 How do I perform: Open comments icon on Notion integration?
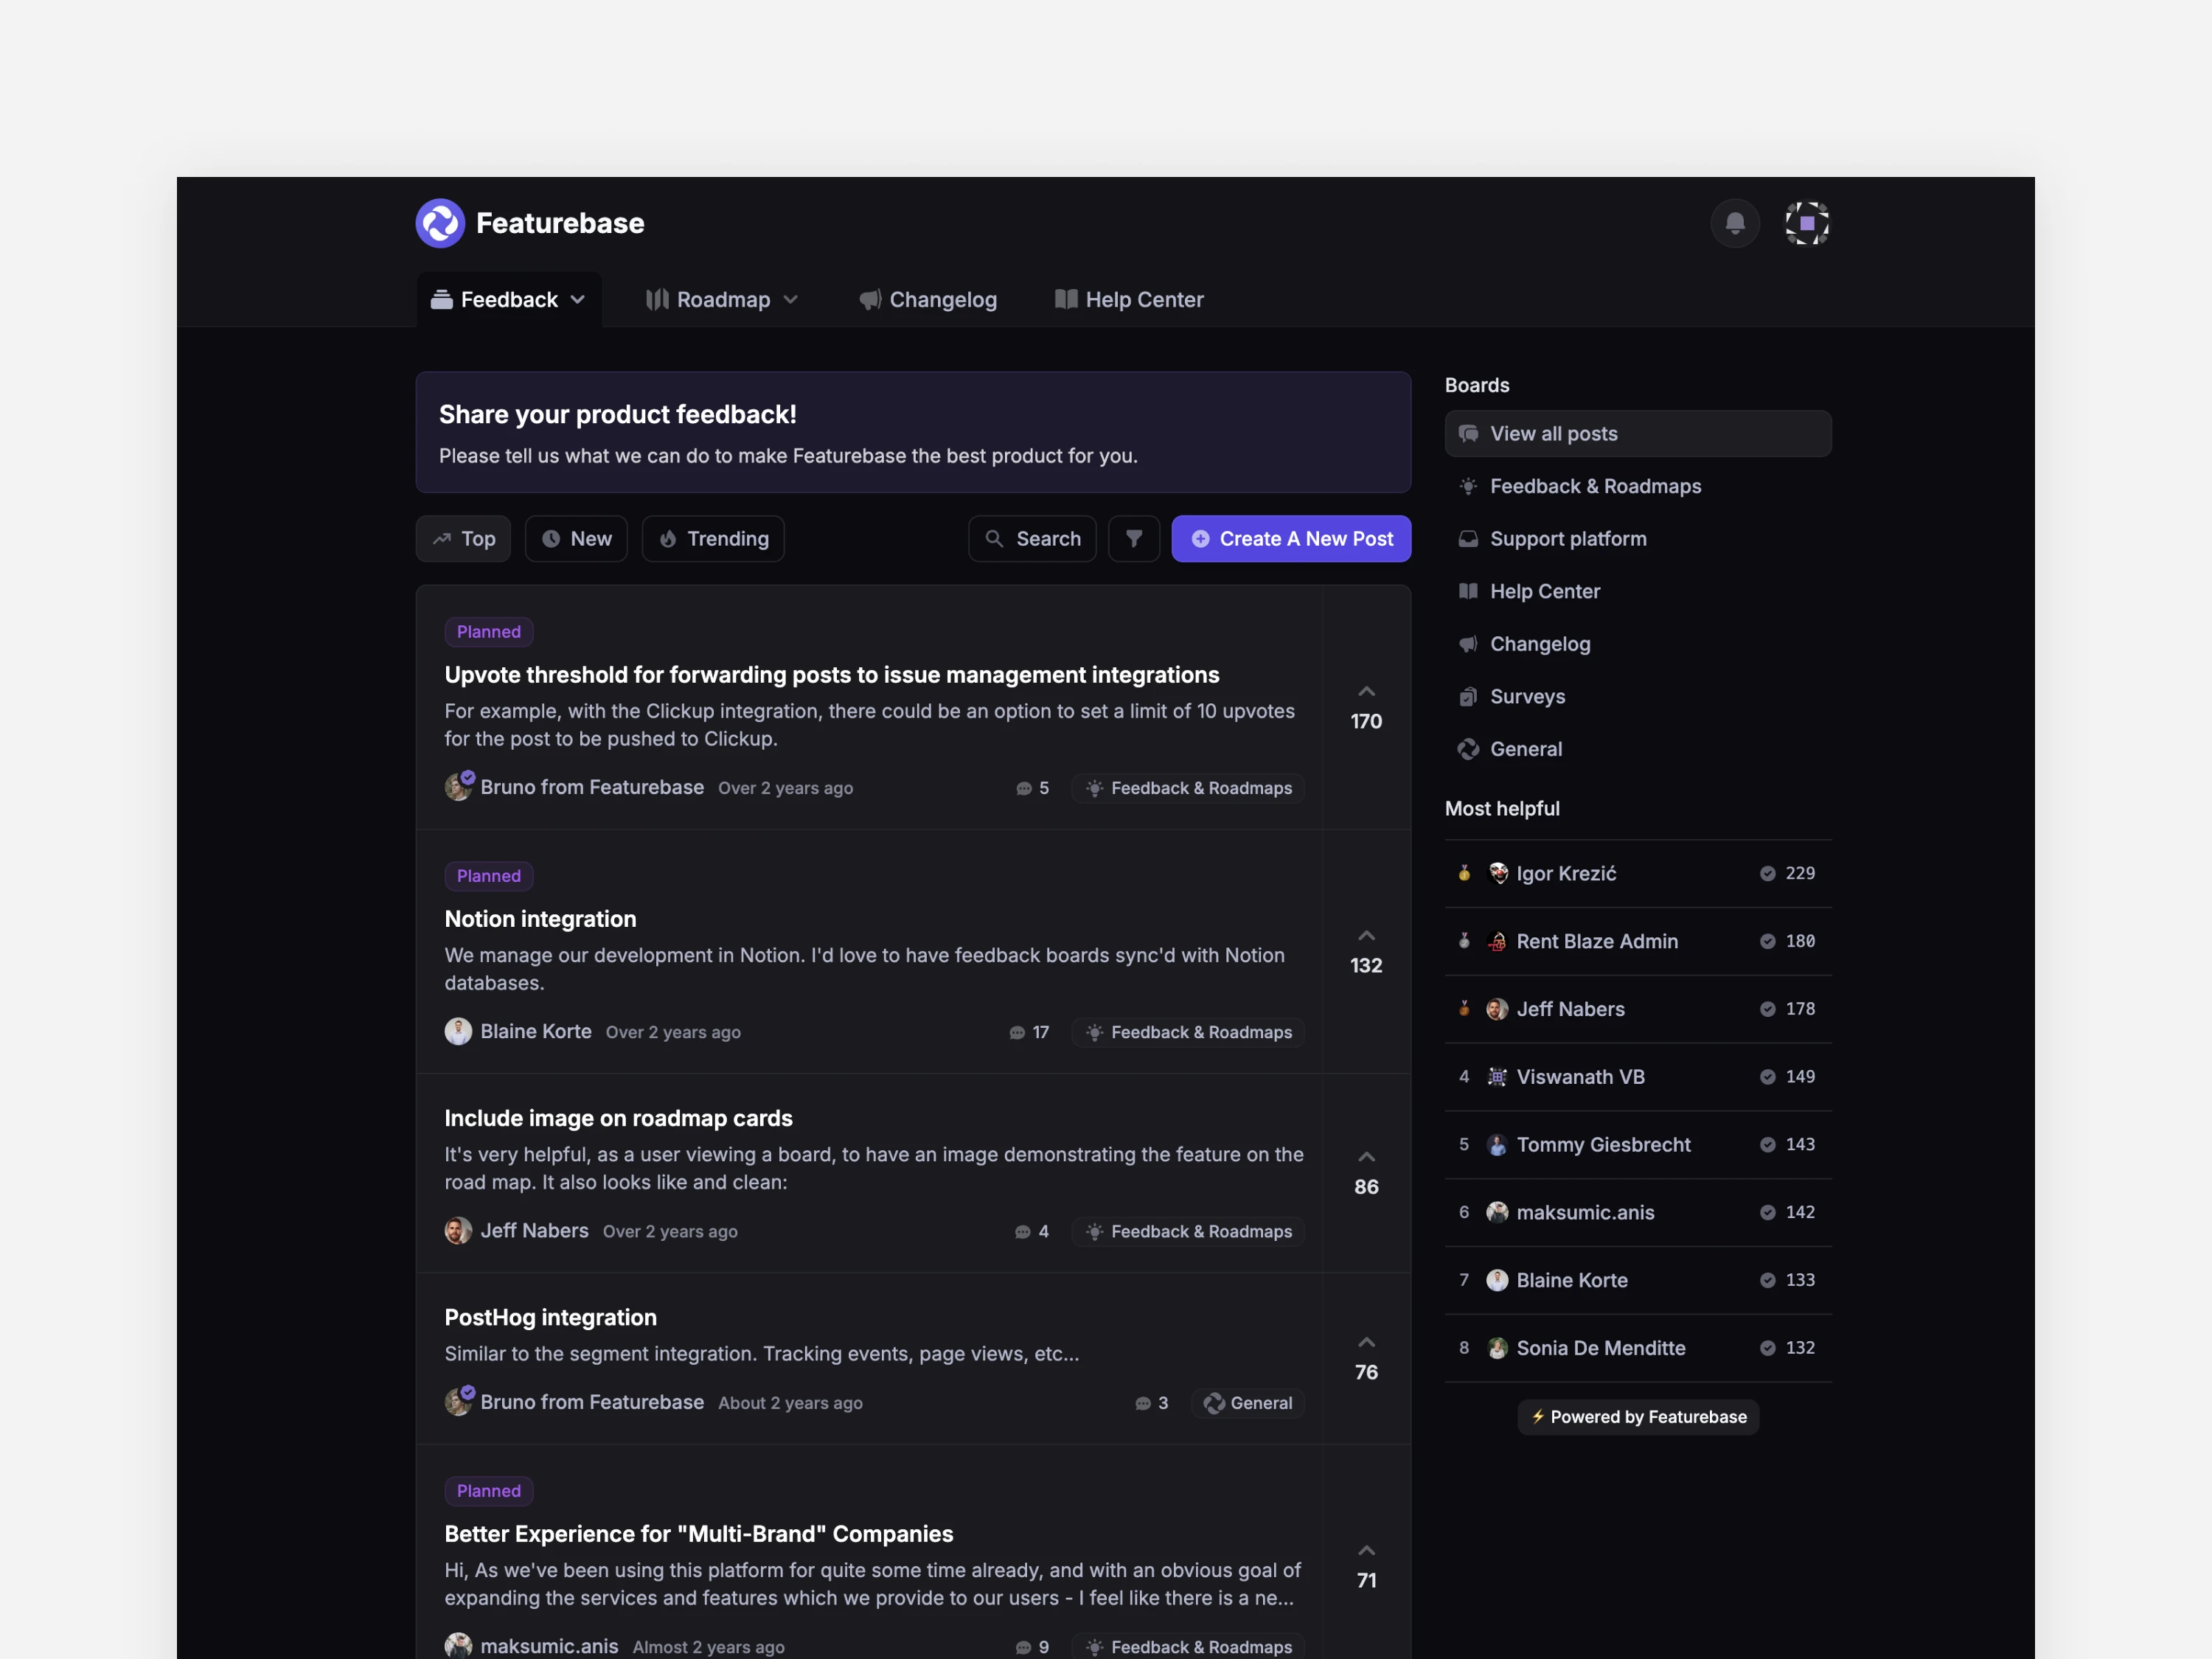(1017, 1033)
